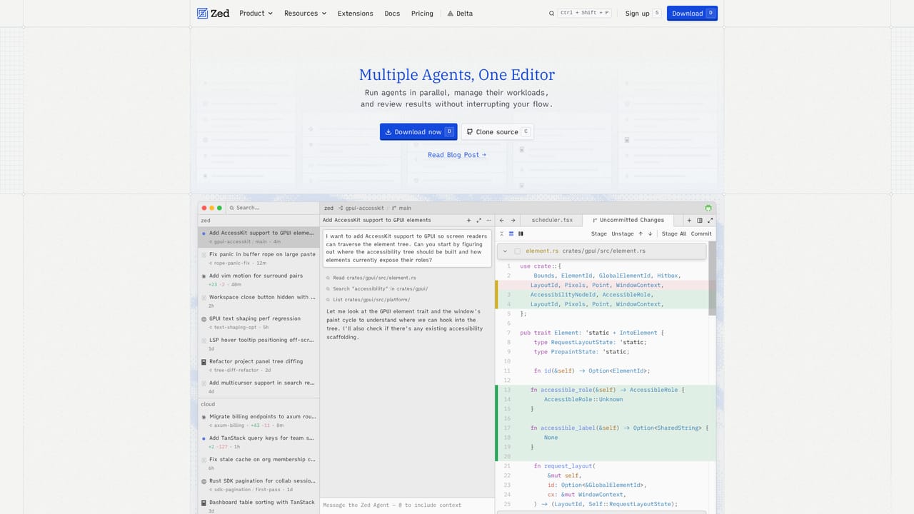The width and height of the screenshot is (914, 514).
Task: Click the Sign up link
Action: pyautogui.click(x=643, y=13)
